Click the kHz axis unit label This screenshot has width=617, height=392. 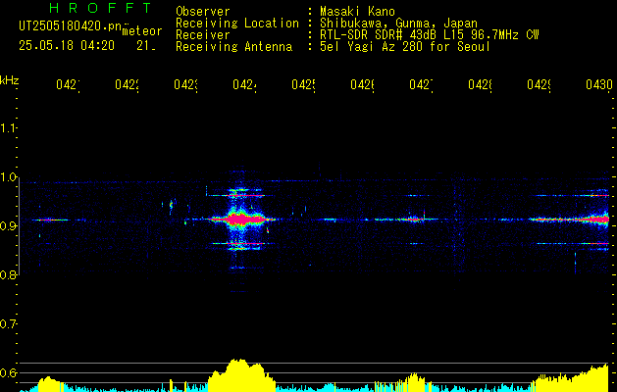point(10,80)
